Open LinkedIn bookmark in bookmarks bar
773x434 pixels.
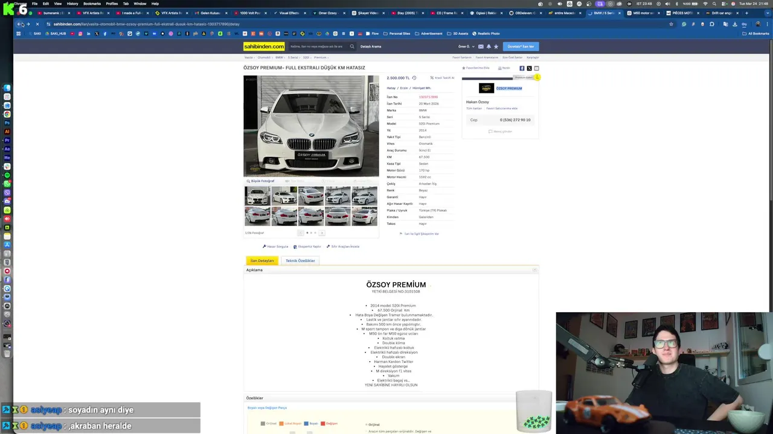[88, 34]
